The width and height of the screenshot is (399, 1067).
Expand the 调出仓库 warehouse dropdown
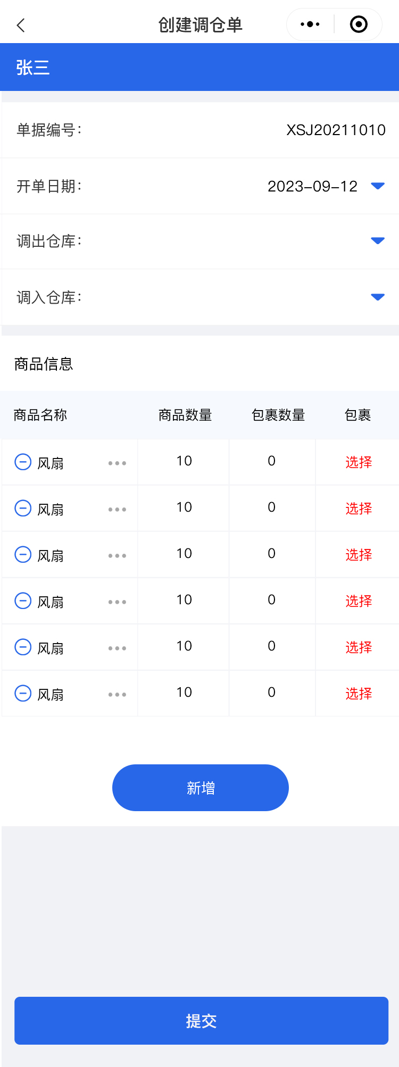pyautogui.click(x=377, y=241)
